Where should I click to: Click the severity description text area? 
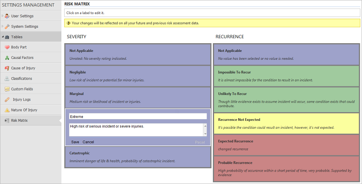(135, 129)
